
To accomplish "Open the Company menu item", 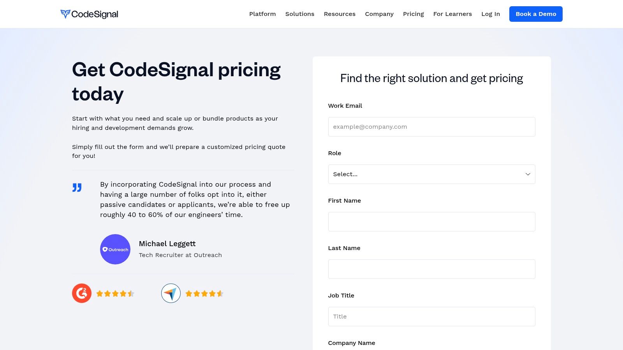I will point(379,14).
